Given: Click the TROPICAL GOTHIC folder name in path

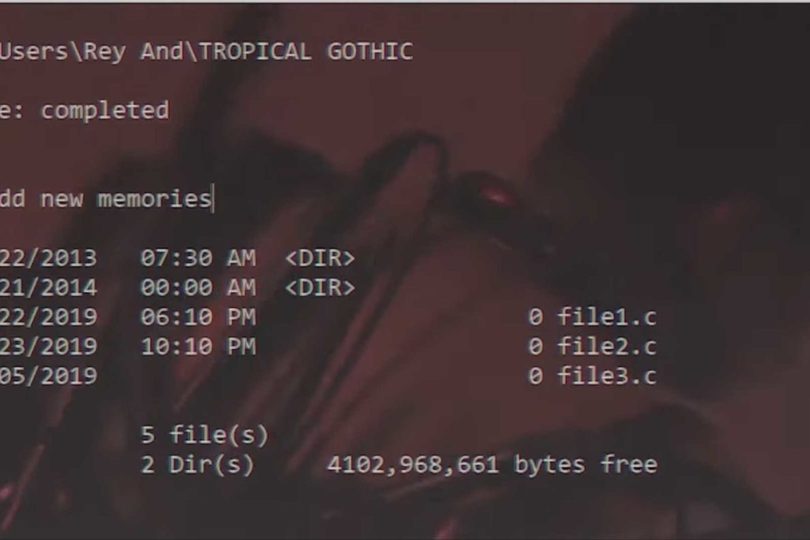Looking at the screenshot, I should (306, 52).
